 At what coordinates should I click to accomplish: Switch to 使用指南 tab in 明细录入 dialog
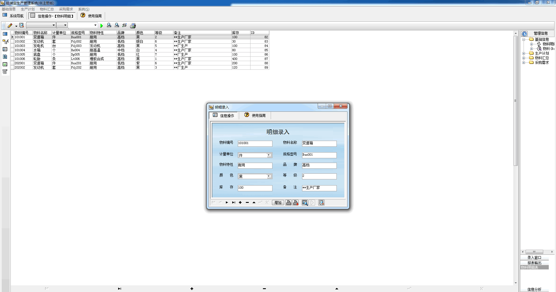coord(255,115)
